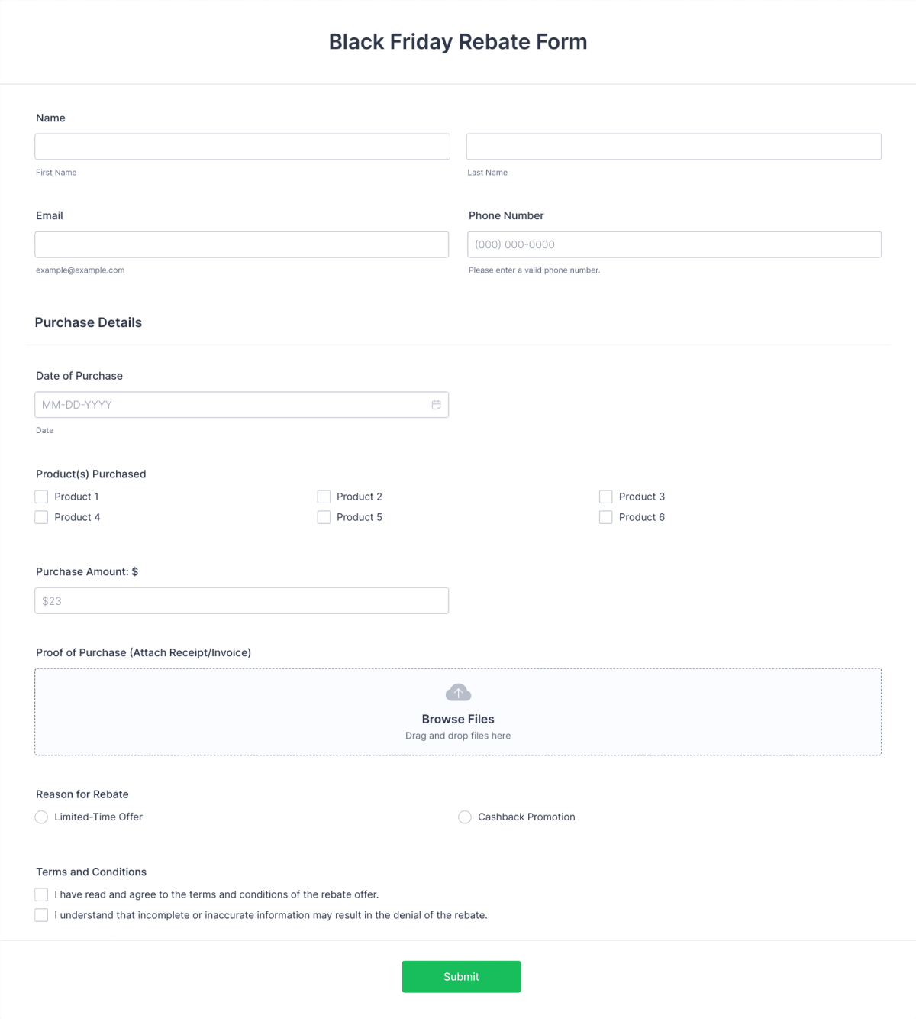Choose the Cashback Promotion option
The image size is (916, 1019).
(x=465, y=817)
